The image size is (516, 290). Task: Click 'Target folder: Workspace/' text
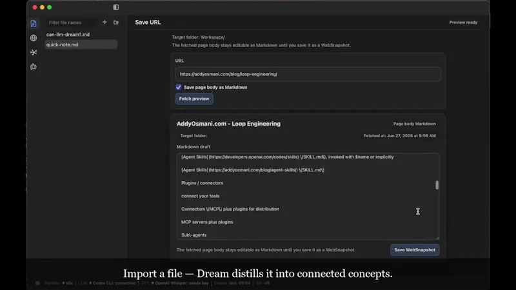coord(198,37)
